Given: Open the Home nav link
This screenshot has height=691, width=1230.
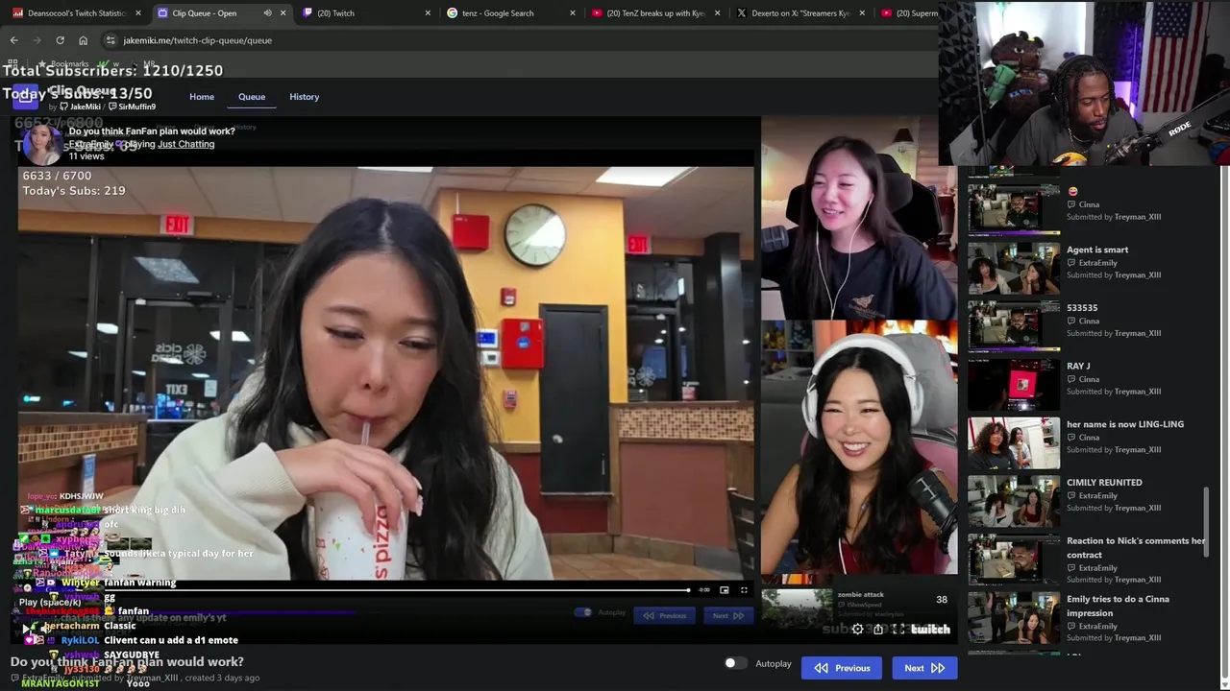Looking at the screenshot, I should click(202, 97).
